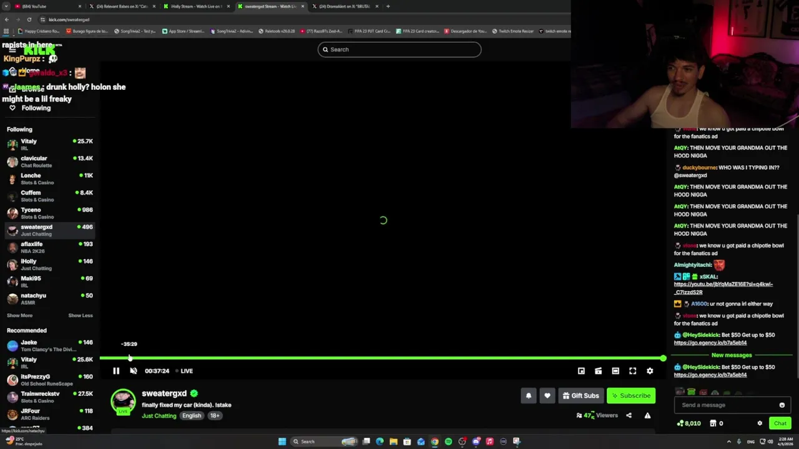Screen dimensions: 799x449
Task: Close the sweatergxd Stream tab
Action: tap(303, 6)
